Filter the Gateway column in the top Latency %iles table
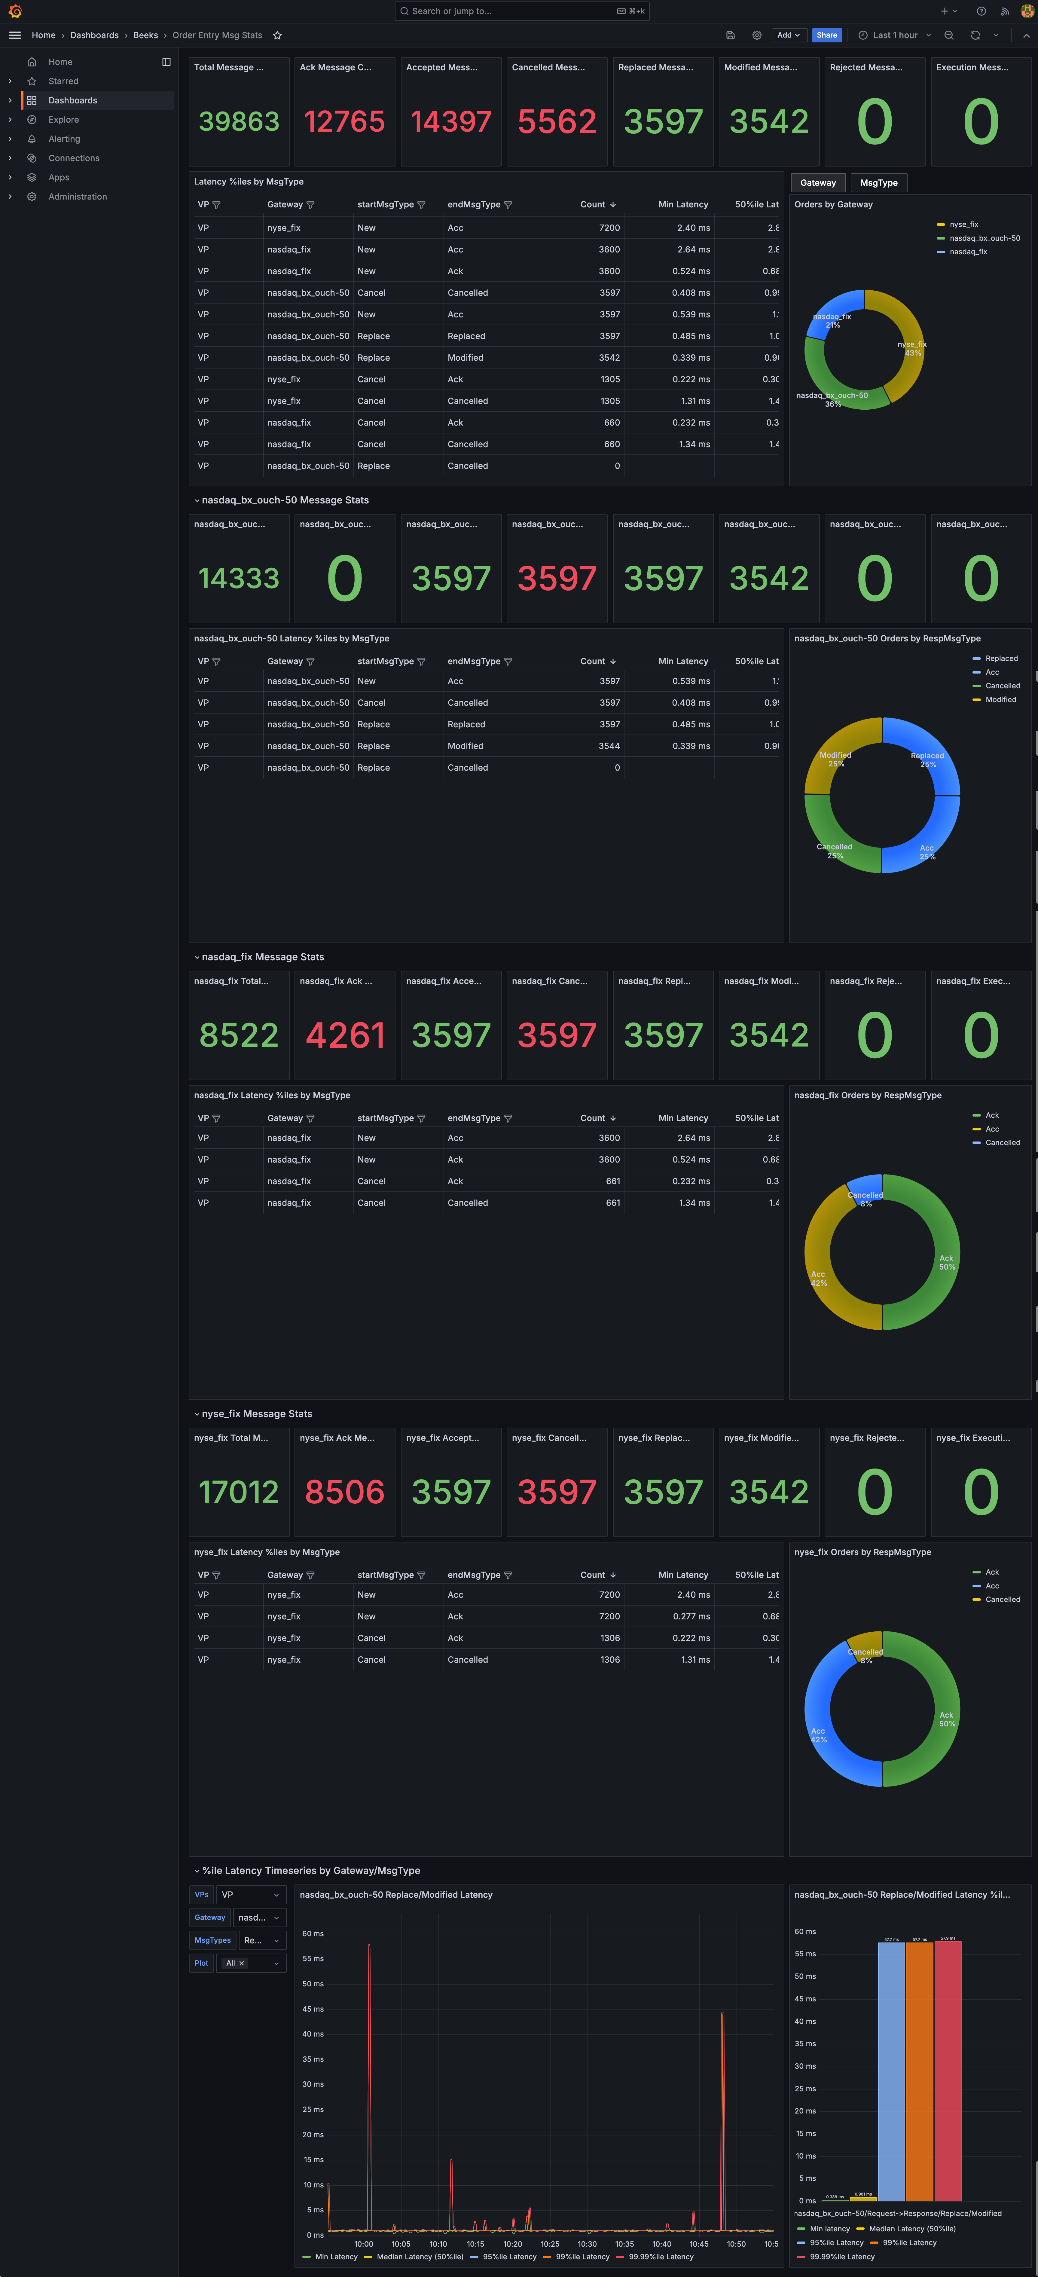 (x=310, y=205)
